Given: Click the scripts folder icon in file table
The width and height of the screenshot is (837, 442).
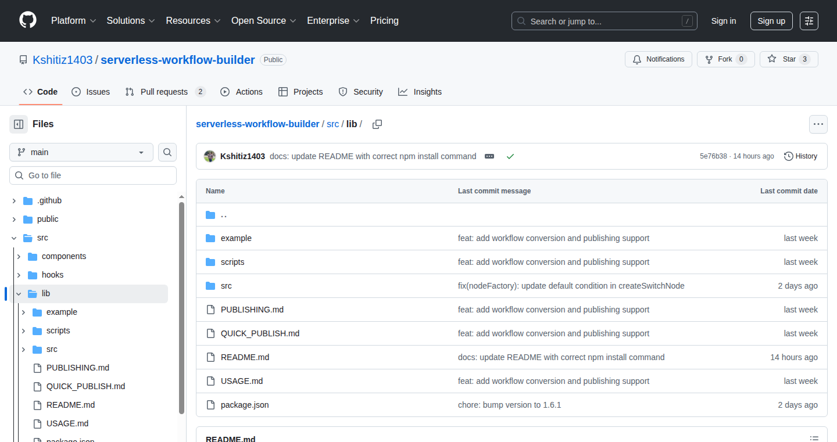Looking at the screenshot, I should [210, 262].
